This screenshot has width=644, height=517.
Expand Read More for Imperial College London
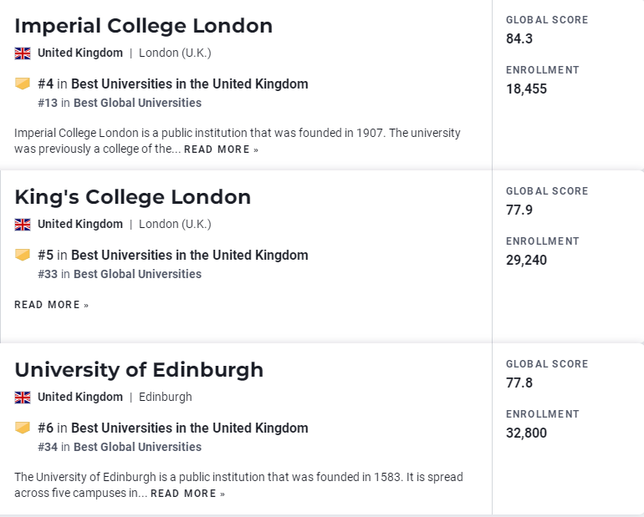[221, 150]
